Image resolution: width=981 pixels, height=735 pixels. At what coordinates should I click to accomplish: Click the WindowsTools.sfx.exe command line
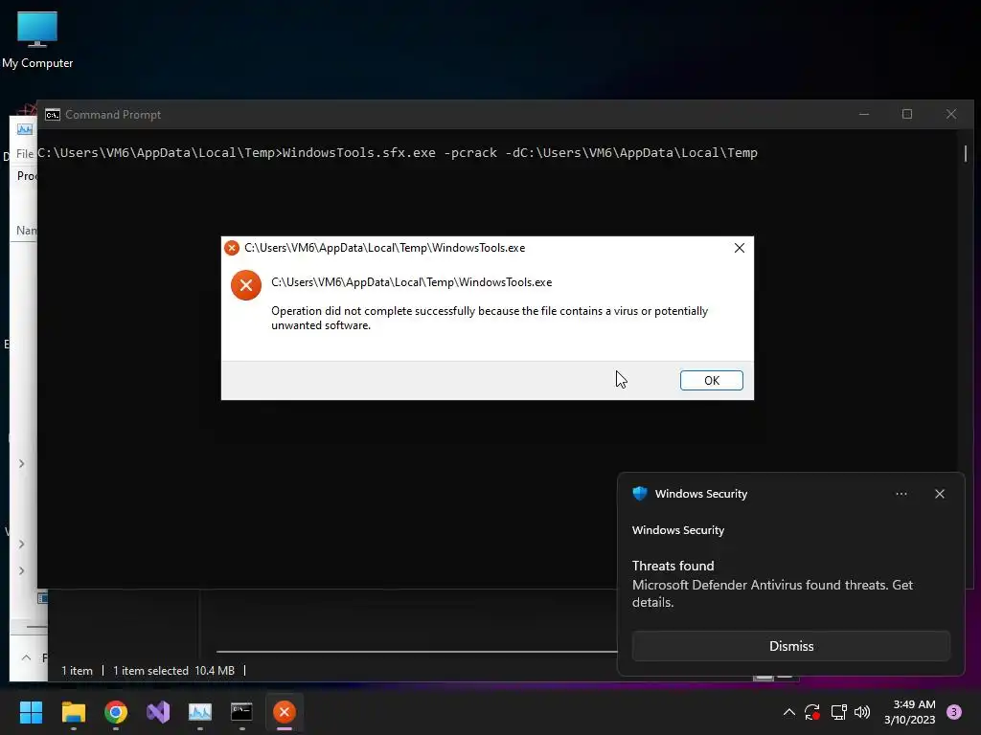(398, 153)
